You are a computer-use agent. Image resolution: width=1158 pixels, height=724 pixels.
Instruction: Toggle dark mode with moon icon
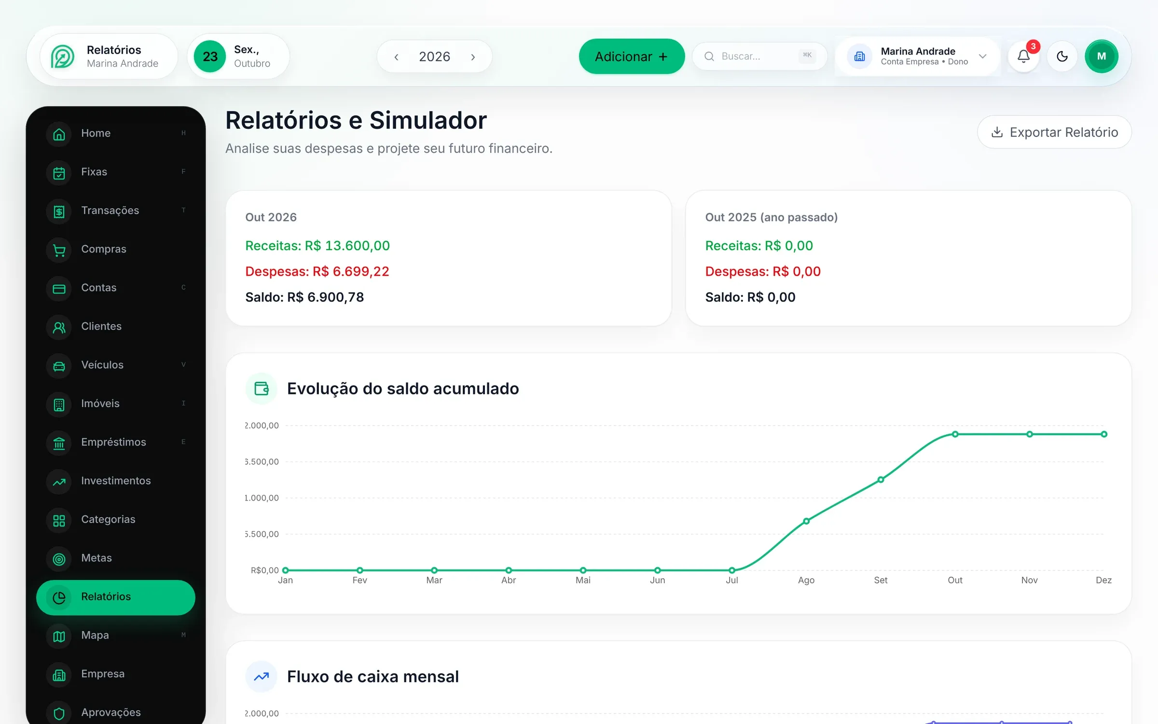pyautogui.click(x=1062, y=56)
